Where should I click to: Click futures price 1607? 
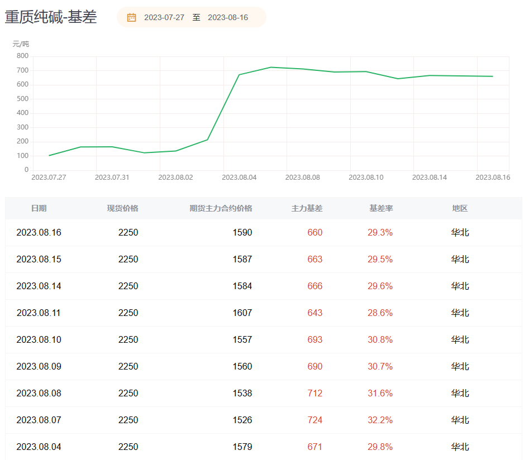(242, 313)
